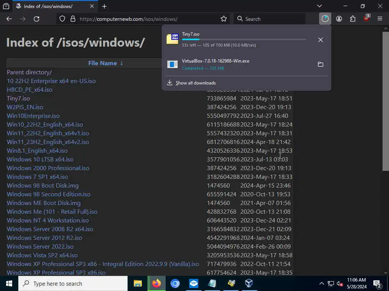Open the Firefox hamburger menu

(x=380, y=19)
